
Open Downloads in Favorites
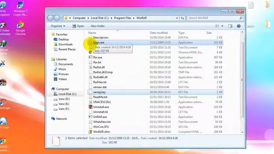(x=63, y=44)
